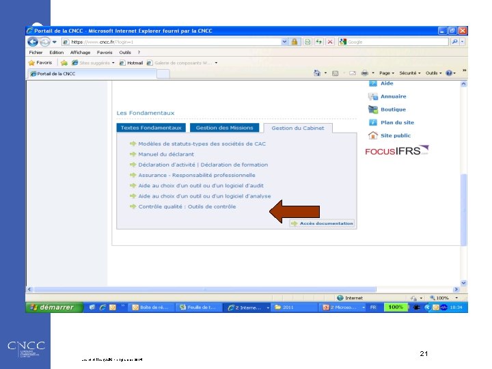Image resolution: width=492 pixels, height=369 pixels.
Task: Click the FOCUS IFRS logo
Action: [x=397, y=150]
